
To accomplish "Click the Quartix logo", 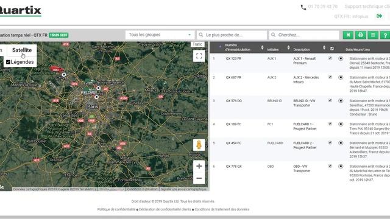I will point(20,11).
